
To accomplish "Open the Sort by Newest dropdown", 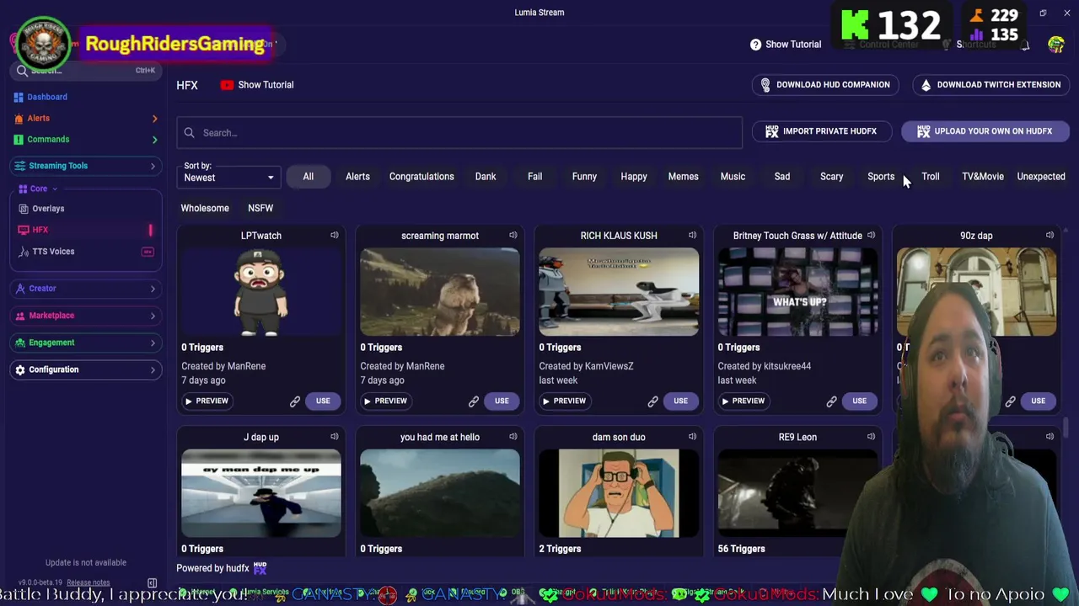I will (228, 178).
